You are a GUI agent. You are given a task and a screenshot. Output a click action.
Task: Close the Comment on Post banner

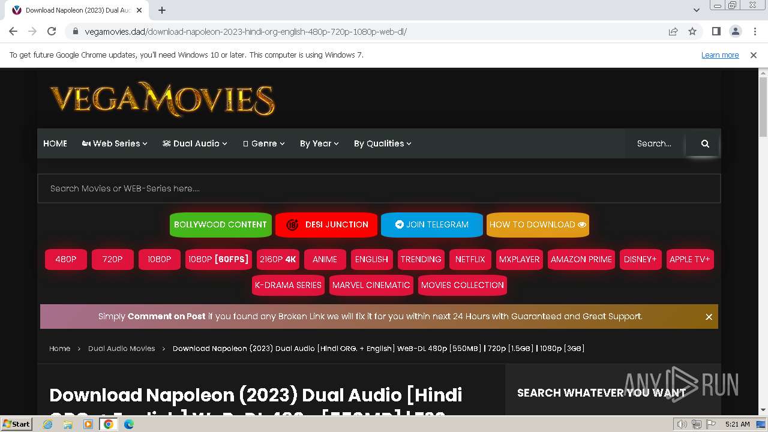point(709,317)
